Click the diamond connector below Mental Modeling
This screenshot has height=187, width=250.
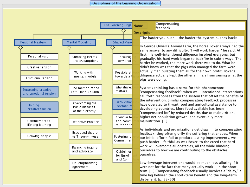69,48
